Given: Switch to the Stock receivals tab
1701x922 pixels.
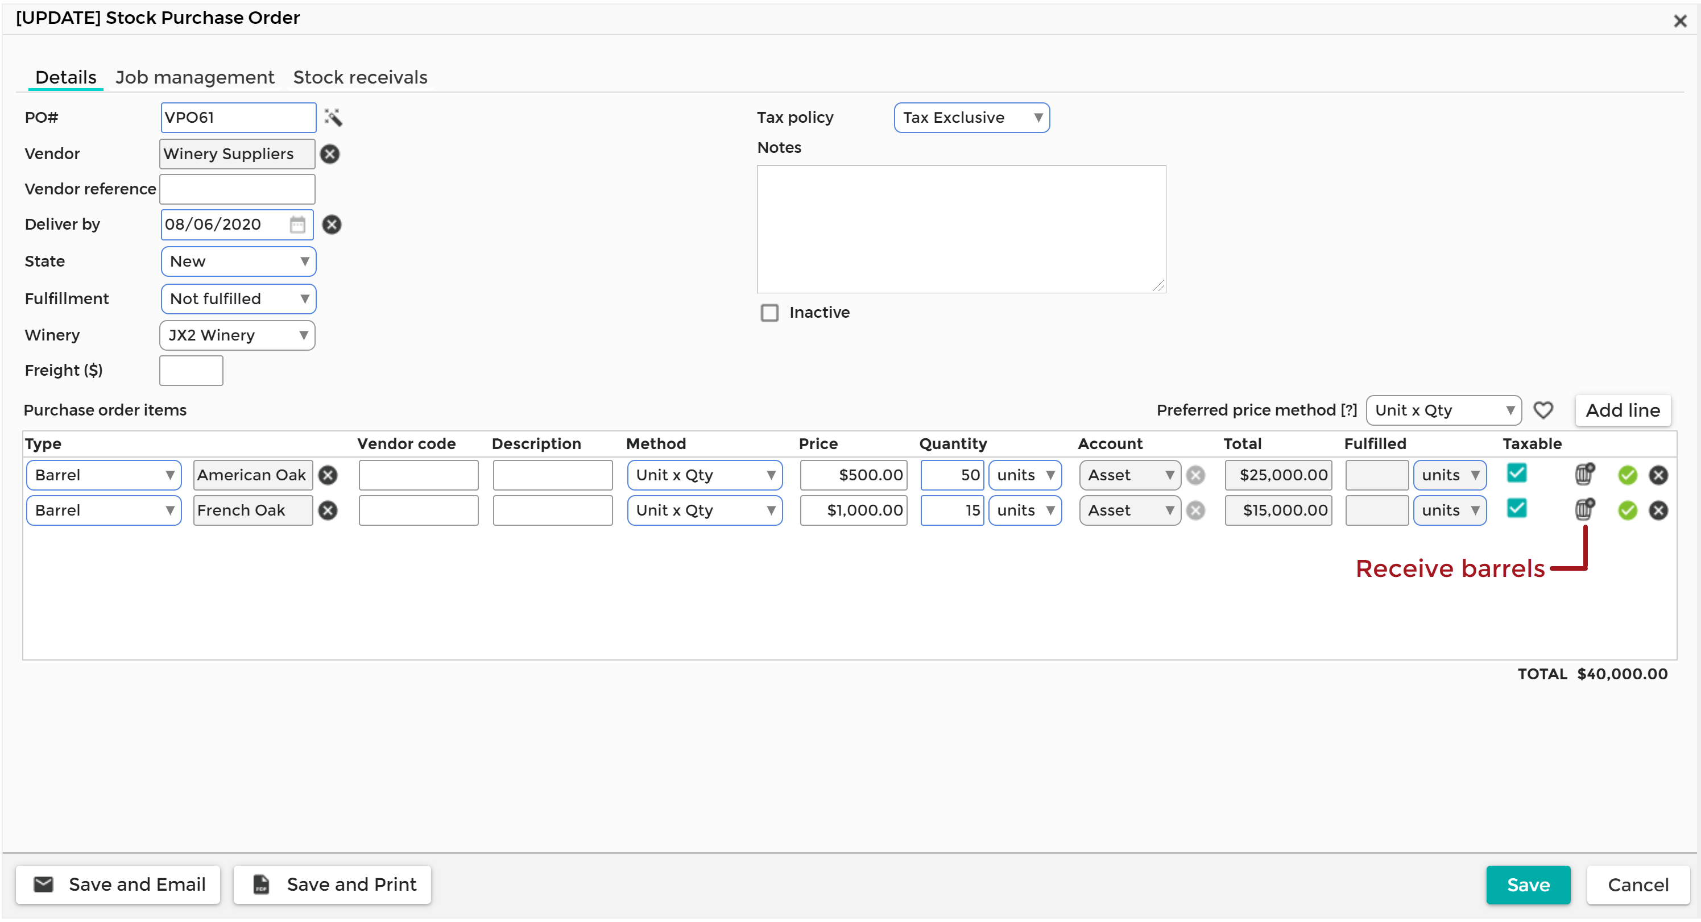Looking at the screenshot, I should coord(360,77).
